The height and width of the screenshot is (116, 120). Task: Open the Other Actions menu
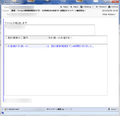point(109,14)
